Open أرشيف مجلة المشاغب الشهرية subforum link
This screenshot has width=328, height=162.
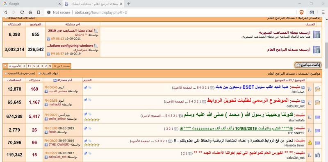285,33
